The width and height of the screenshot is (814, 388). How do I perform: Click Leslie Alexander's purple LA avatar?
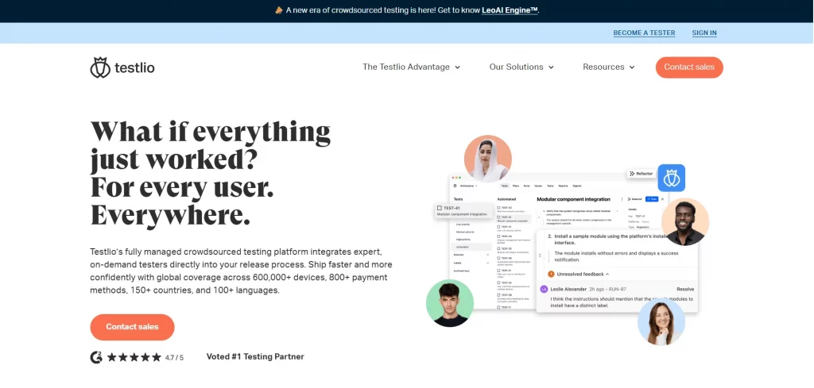point(544,289)
